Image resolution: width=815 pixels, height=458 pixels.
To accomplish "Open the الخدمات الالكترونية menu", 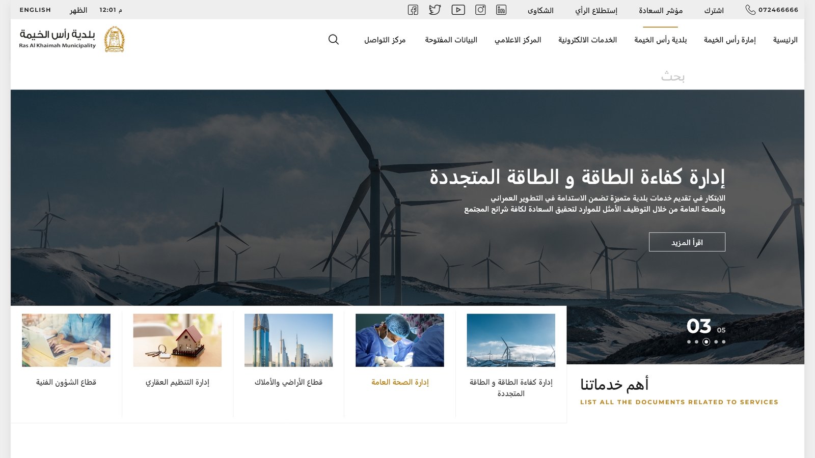I will [587, 40].
